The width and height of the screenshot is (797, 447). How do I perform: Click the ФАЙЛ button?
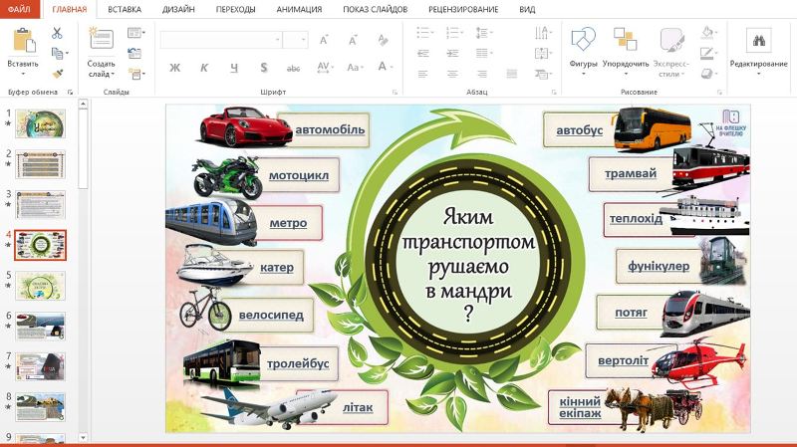(19, 10)
